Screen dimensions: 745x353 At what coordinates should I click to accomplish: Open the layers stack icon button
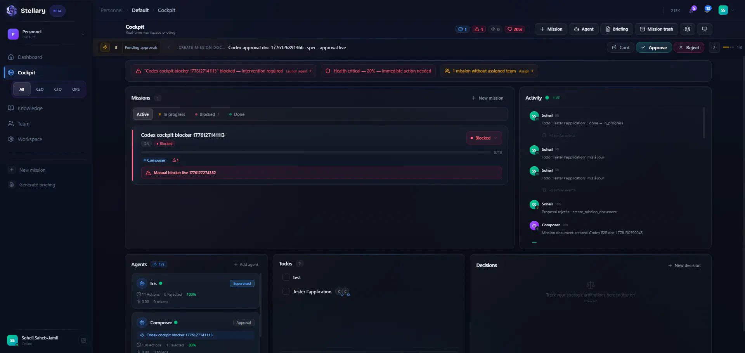pos(687,29)
